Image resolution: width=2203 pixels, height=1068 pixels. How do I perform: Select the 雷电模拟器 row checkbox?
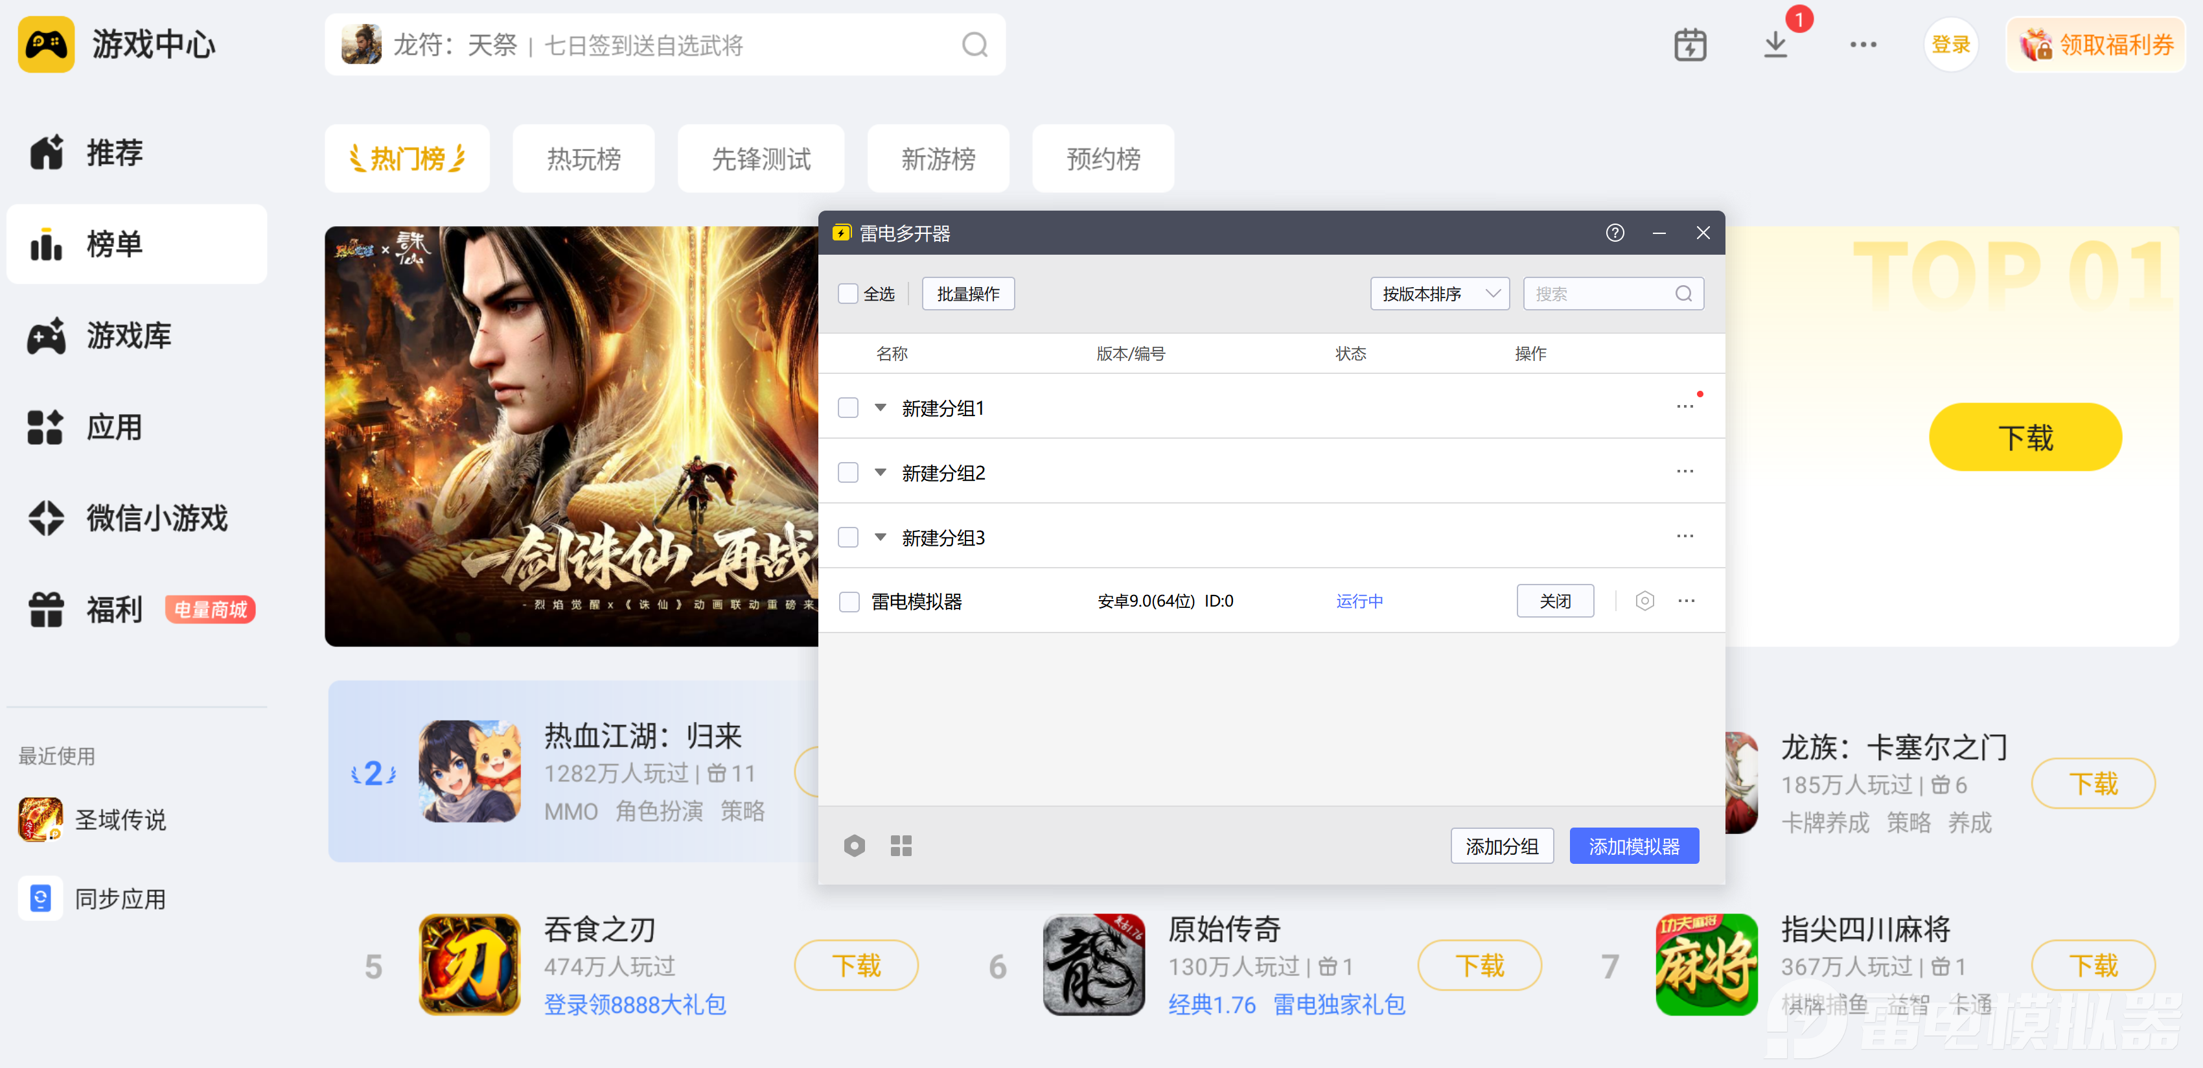tap(848, 602)
